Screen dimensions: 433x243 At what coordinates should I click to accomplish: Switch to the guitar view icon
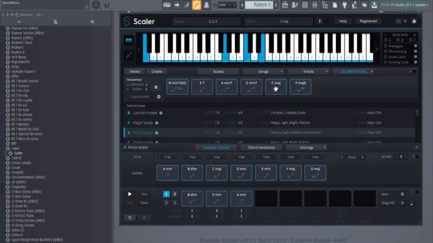(x=129, y=56)
